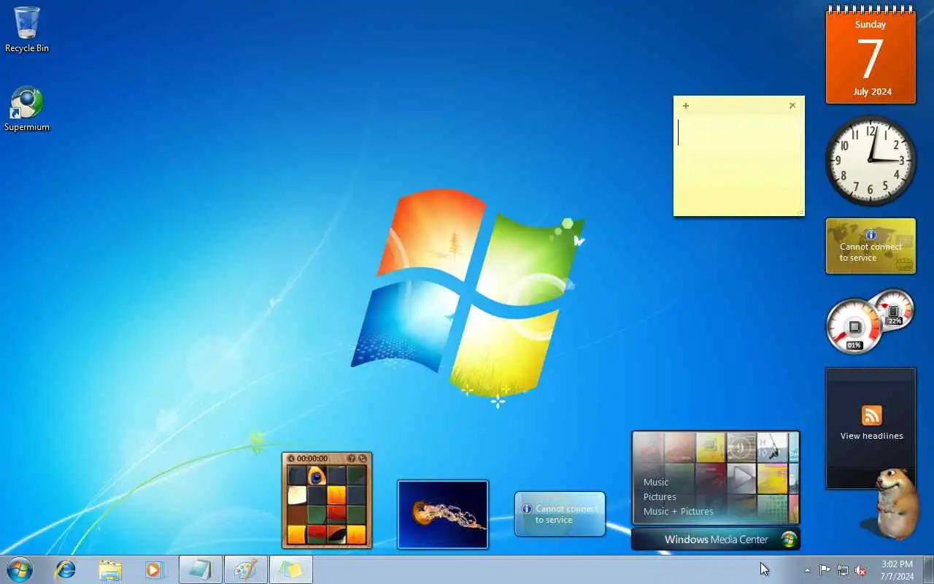Viewport: 934px width, 584px height.
Task: Click 'July 2024' on the Calendar gadget
Action: click(872, 92)
